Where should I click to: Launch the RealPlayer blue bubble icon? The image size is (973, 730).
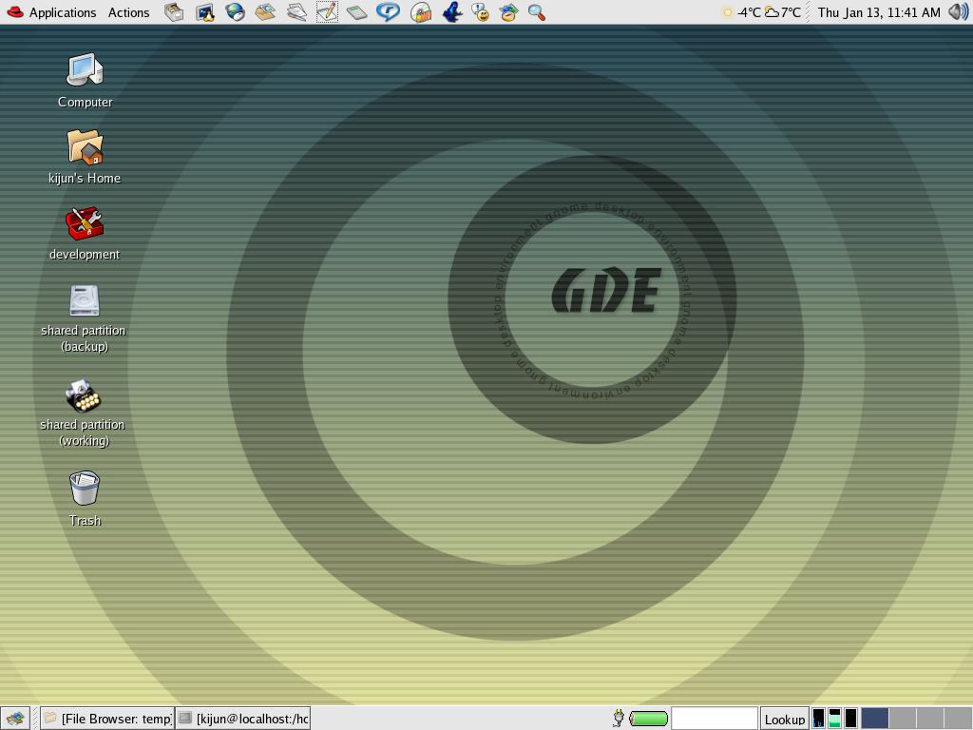tap(388, 12)
